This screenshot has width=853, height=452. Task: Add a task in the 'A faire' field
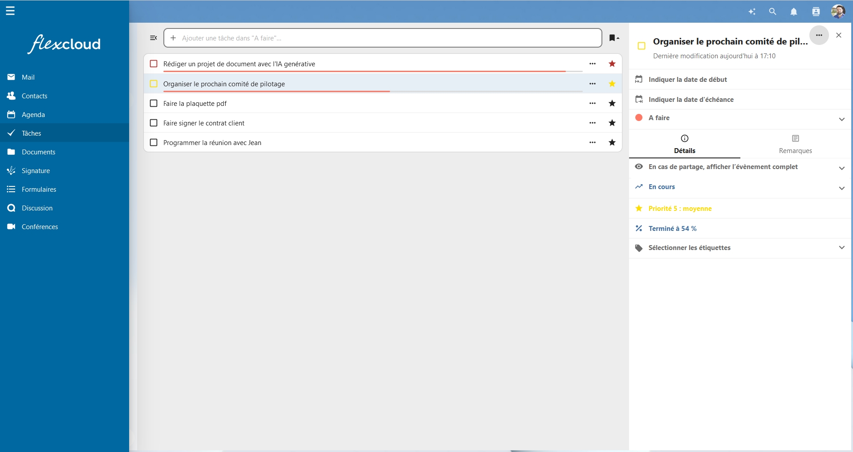click(383, 38)
